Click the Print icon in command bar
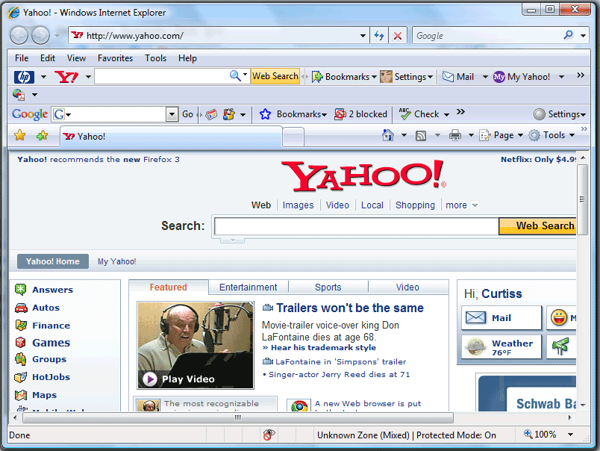This screenshot has width=600, height=451. coord(454,135)
